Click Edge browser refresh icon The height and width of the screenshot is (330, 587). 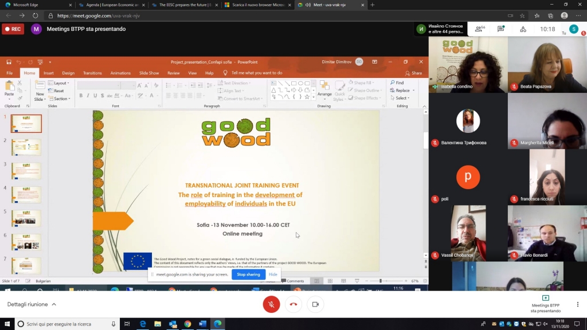click(35, 15)
